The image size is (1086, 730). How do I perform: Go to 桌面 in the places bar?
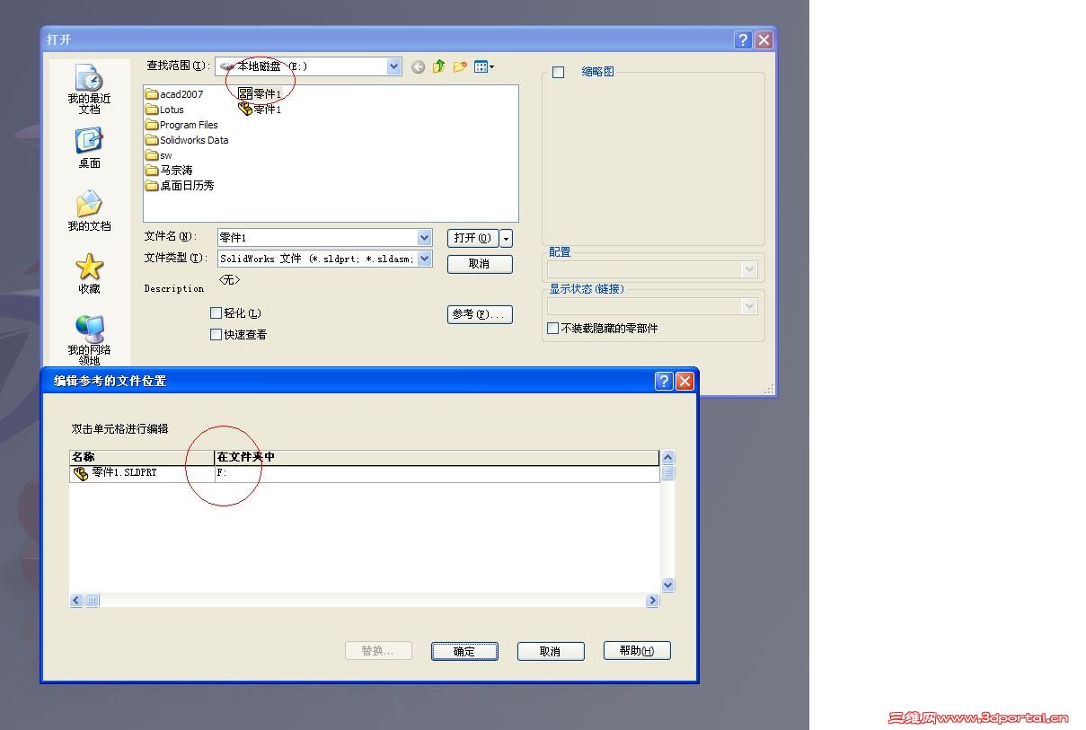pos(89,148)
